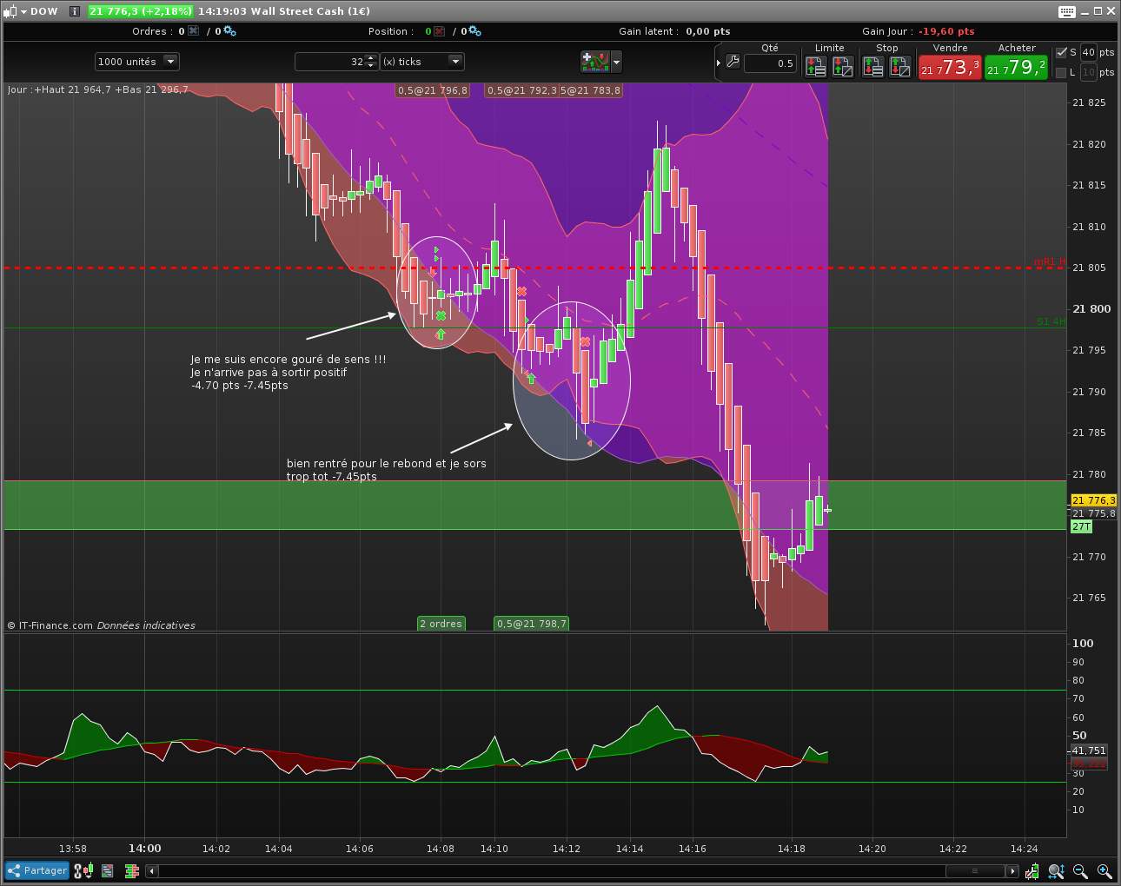Click the Partager share button
The height and width of the screenshot is (886, 1121).
(x=36, y=870)
